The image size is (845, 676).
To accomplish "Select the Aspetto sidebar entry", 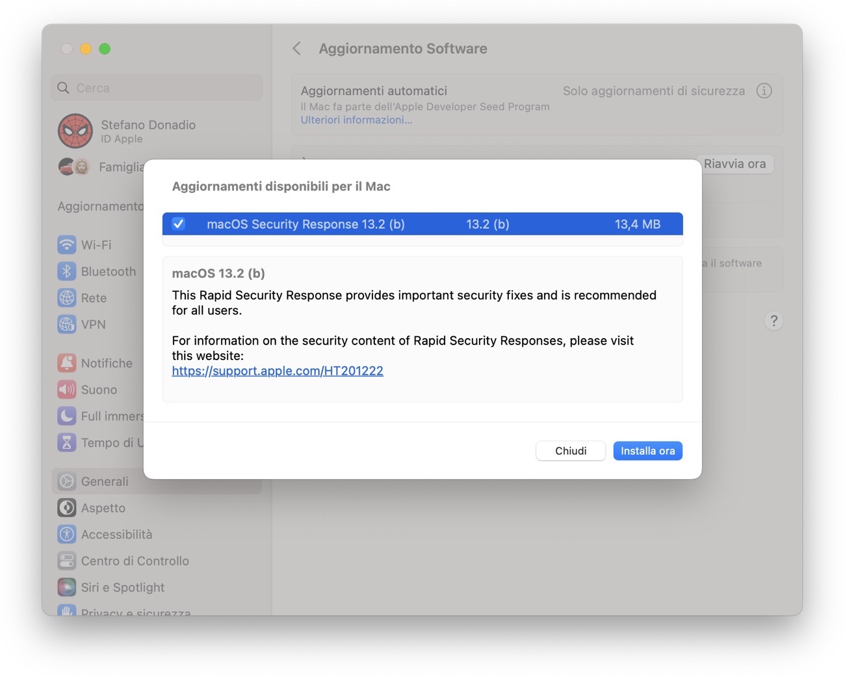I will 103,508.
